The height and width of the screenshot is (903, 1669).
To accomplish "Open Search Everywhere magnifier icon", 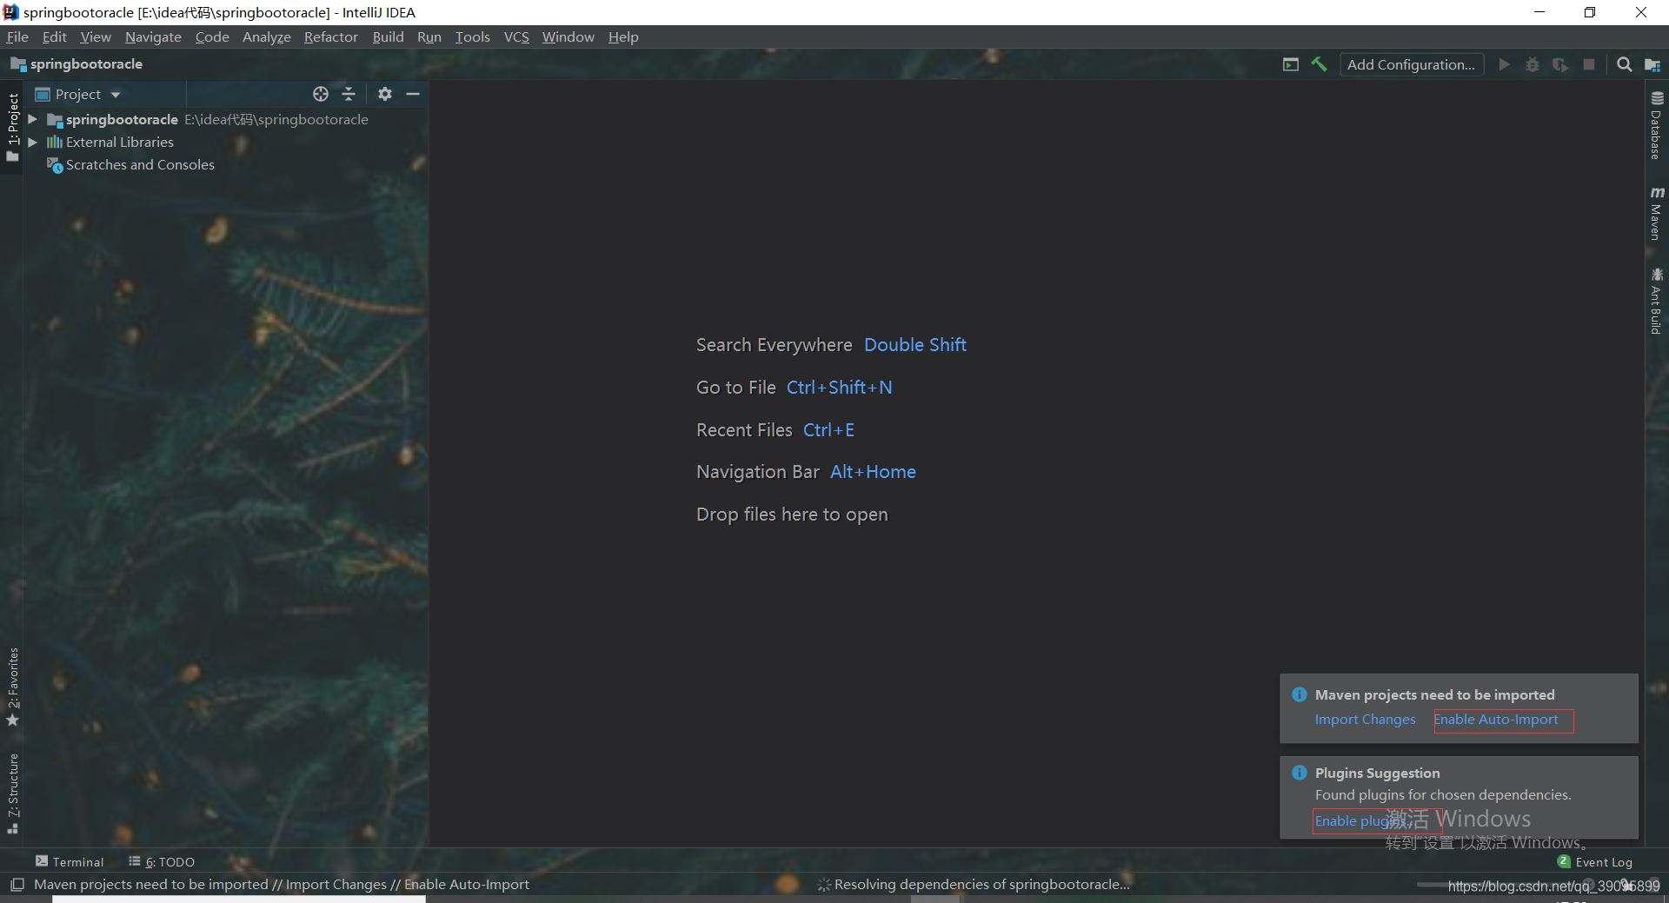I will tap(1624, 64).
